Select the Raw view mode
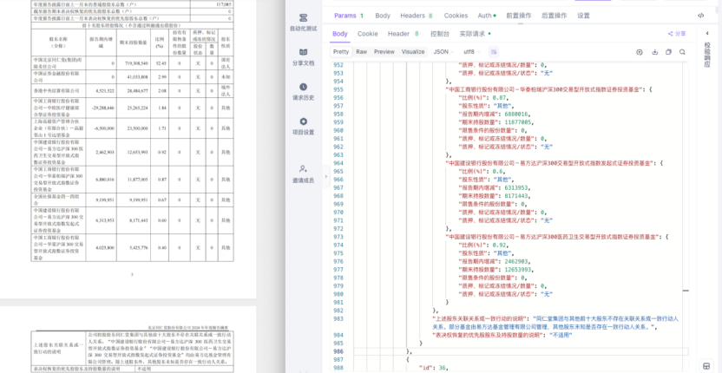Screen dimensions: 722x373 [362, 52]
